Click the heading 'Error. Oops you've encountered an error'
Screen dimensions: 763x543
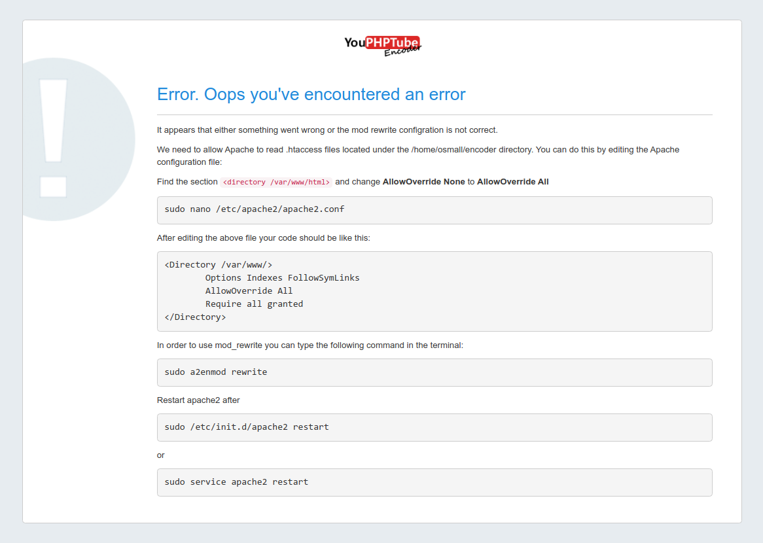[x=311, y=94]
